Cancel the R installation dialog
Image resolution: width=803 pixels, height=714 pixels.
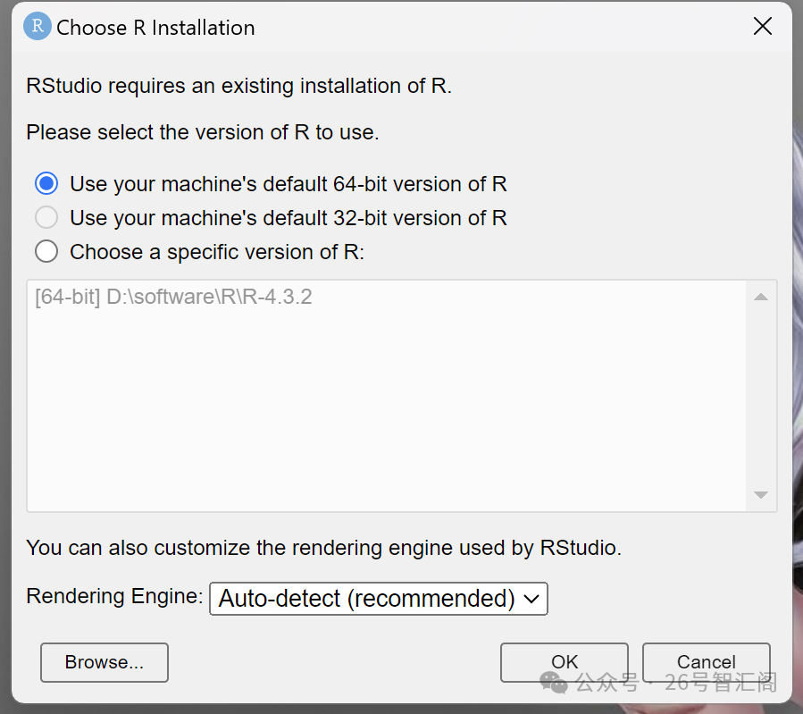coord(706,662)
